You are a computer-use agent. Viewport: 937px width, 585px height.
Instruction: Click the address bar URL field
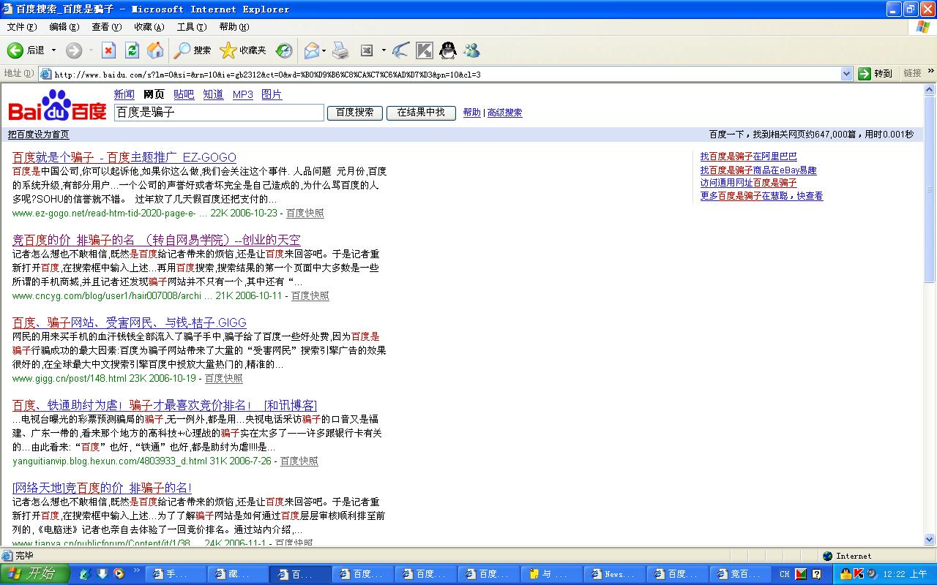pos(445,74)
